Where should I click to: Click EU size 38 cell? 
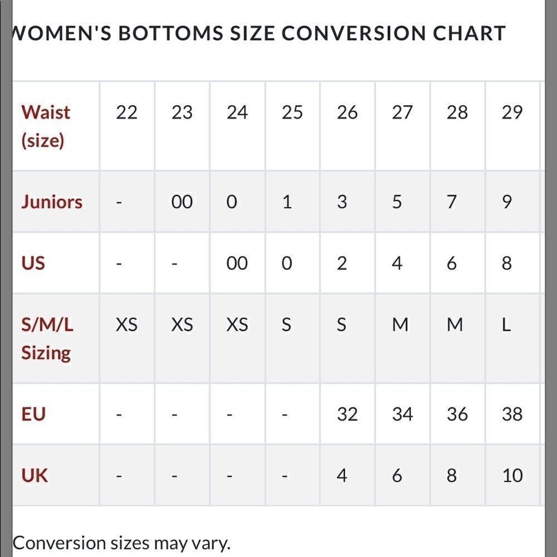[x=512, y=414]
